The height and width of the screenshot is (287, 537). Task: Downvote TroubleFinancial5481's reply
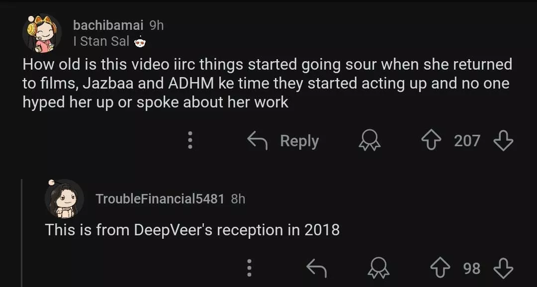(x=503, y=269)
